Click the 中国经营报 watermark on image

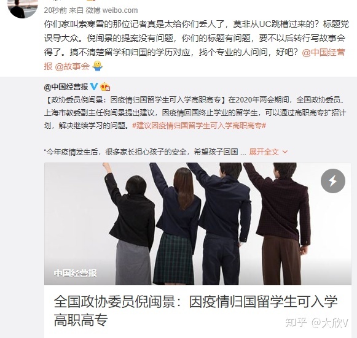(76, 273)
